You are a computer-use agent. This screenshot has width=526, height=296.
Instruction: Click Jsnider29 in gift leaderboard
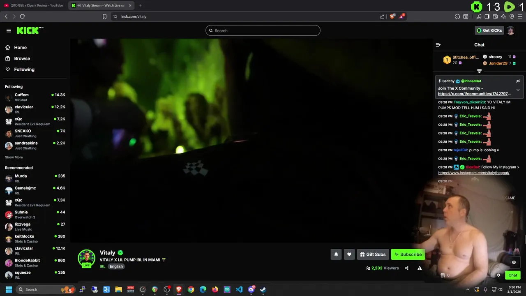(x=498, y=63)
